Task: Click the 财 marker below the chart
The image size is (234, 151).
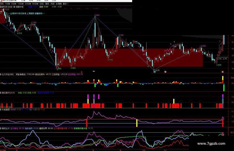Action: 155,72
